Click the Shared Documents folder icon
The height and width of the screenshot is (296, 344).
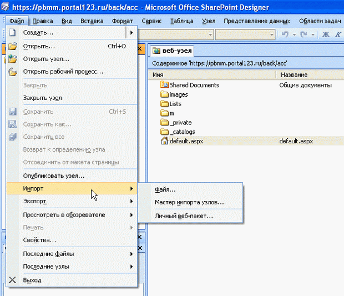(164, 85)
